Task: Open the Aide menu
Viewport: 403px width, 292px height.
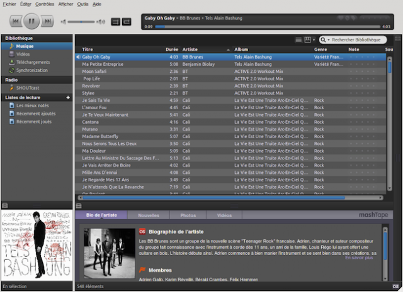Action: point(97,4)
